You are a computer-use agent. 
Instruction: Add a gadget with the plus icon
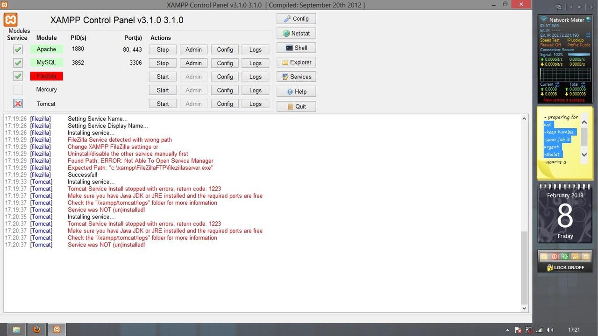tap(592, 7)
